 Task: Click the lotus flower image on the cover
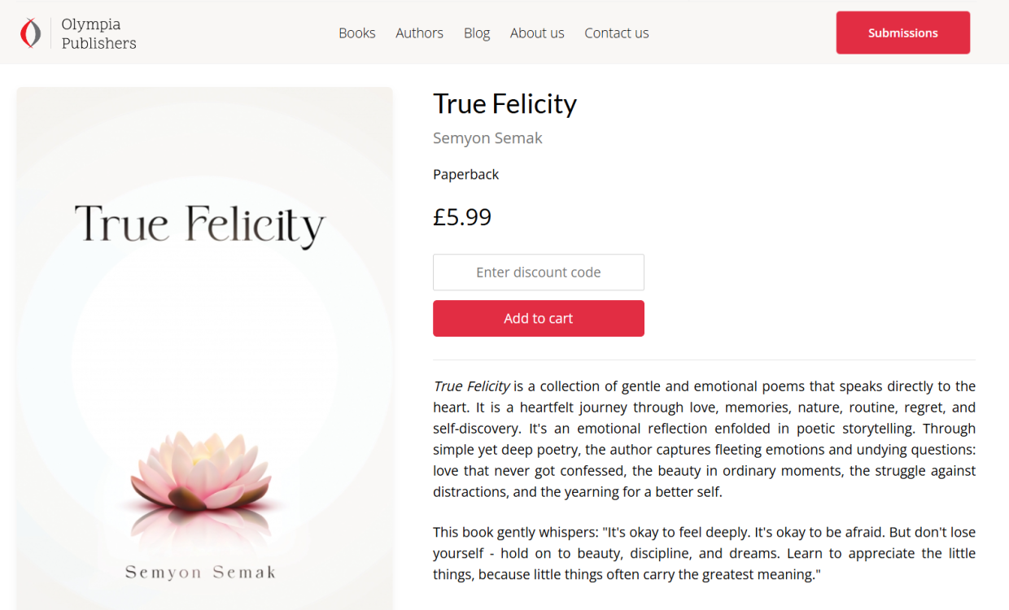coord(200,472)
